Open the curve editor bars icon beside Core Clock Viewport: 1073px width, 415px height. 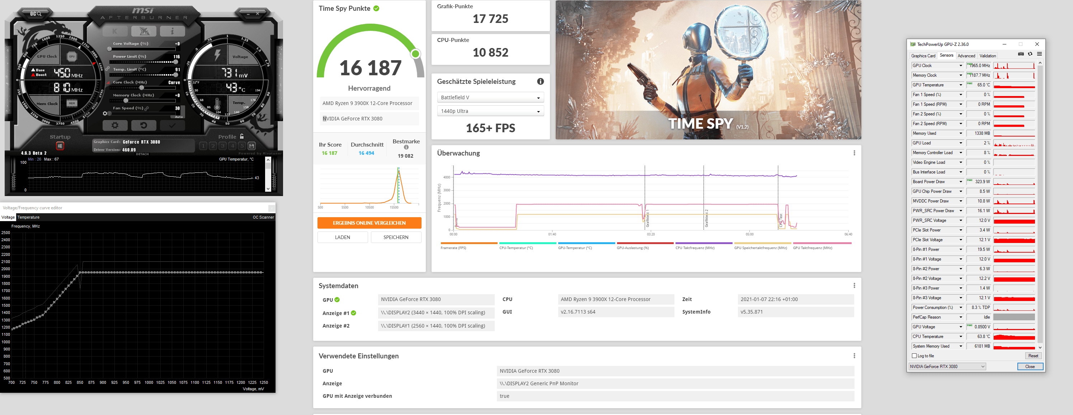click(x=108, y=82)
